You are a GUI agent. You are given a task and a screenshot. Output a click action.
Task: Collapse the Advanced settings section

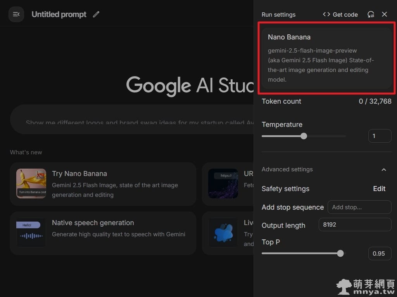(383, 169)
